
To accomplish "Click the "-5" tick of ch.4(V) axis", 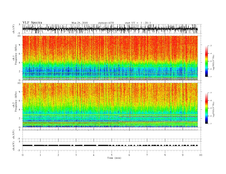I will click(19, 150).
